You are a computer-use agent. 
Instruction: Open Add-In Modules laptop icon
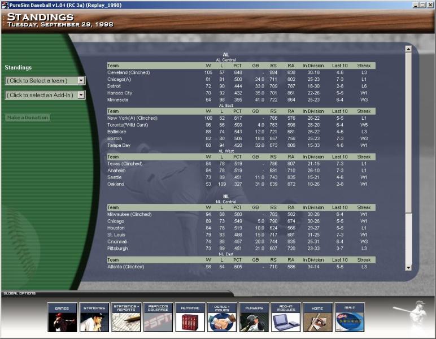click(x=286, y=318)
